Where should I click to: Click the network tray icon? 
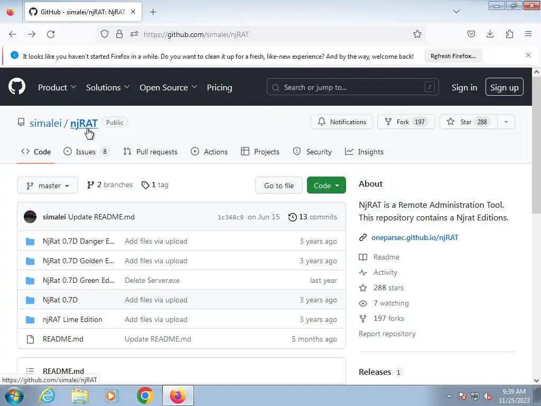pyautogui.click(x=475, y=396)
